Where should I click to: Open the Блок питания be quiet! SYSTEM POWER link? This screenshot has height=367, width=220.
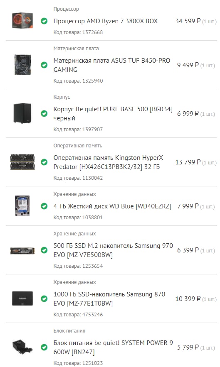tap(113, 347)
